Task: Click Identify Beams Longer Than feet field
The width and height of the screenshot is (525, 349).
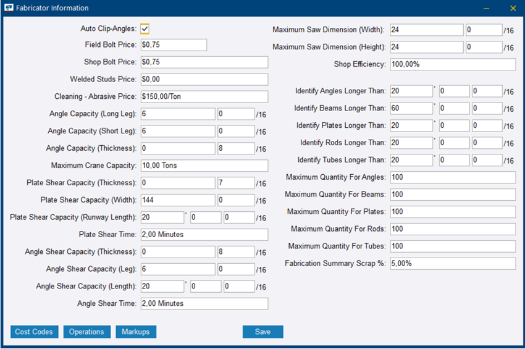Action: 411,109
